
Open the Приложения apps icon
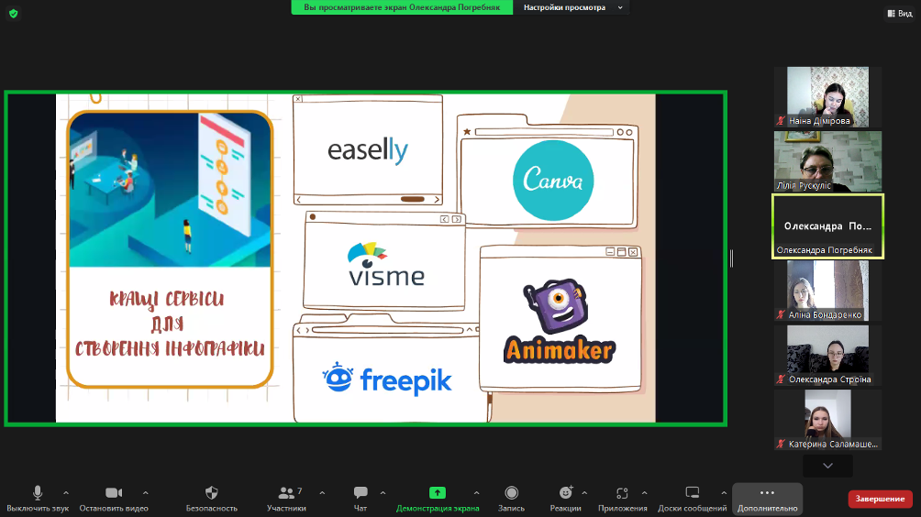[622, 493]
